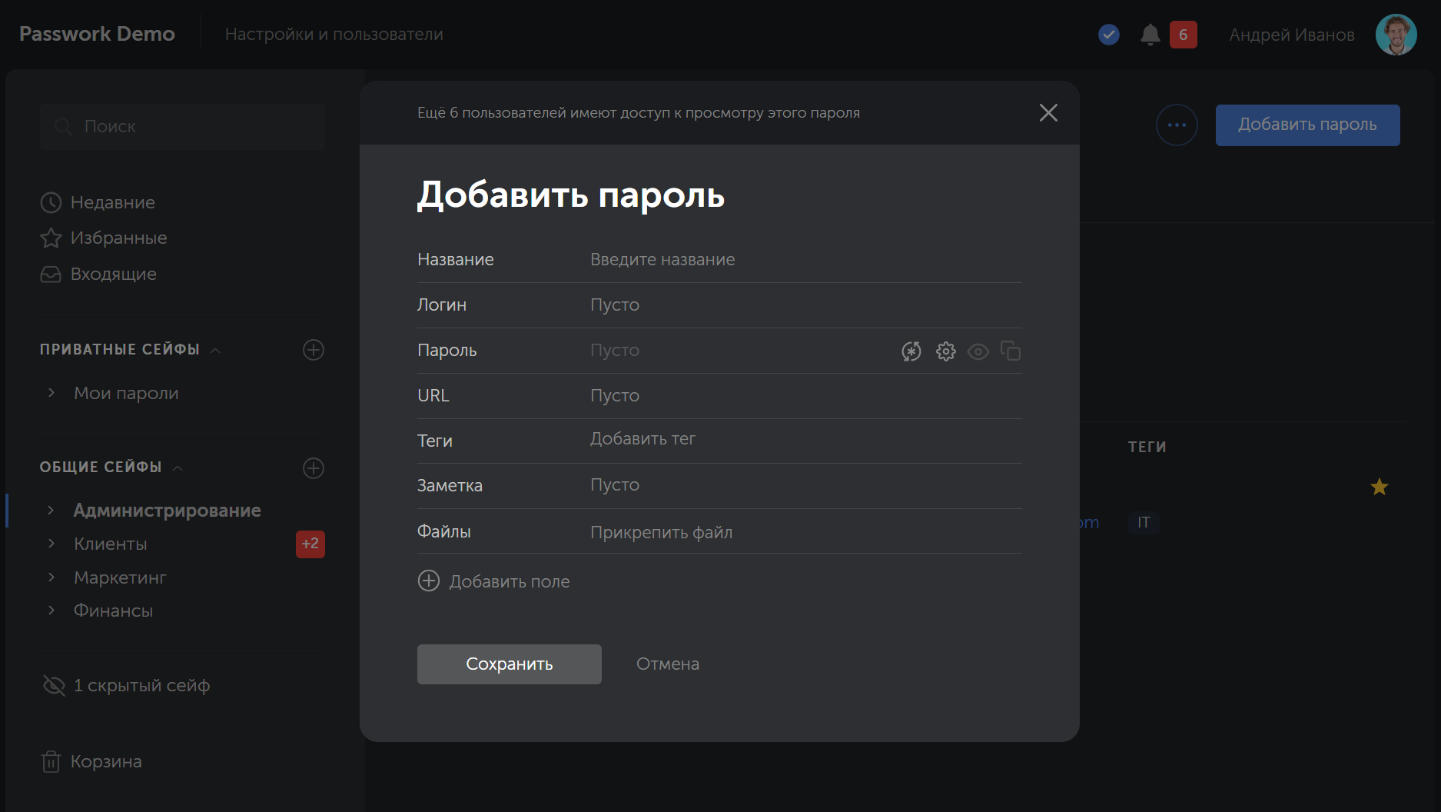Toggle the favorite star in the list
This screenshot has width=1441, height=812.
1379,487
